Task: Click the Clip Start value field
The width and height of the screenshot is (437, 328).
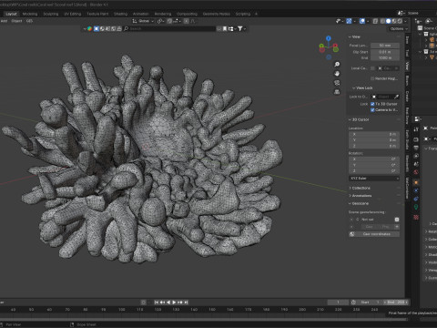Action: point(385,52)
